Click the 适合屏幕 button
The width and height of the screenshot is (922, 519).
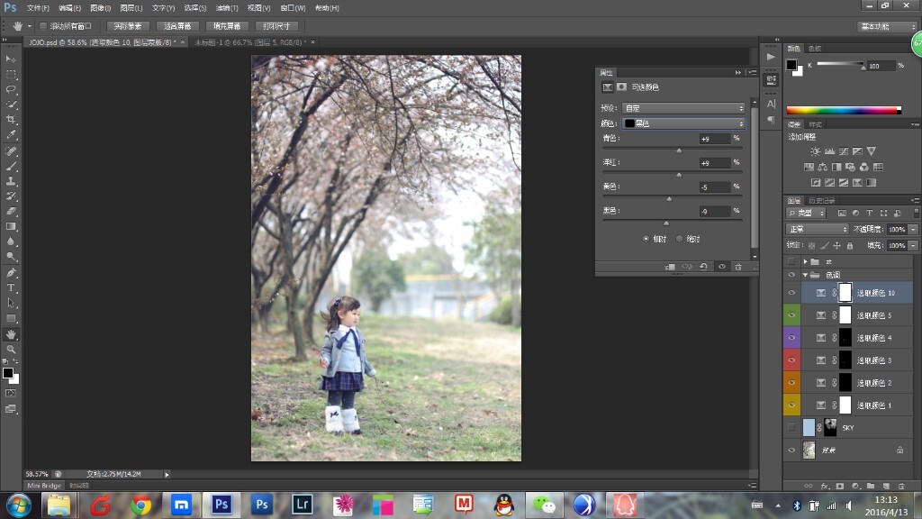pyautogui.click(x=177, y=26)
